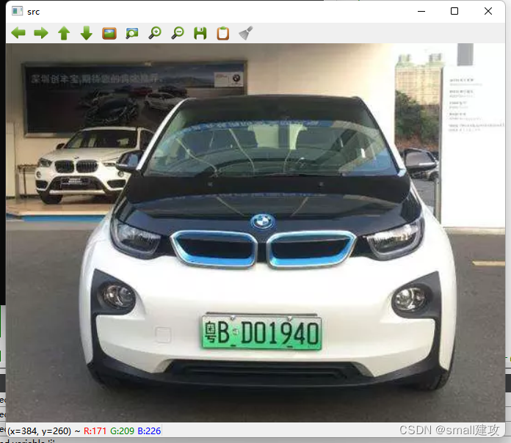Pan image right with the right arrow
Viewport: 511px width, 443px height.
(41, 33)
